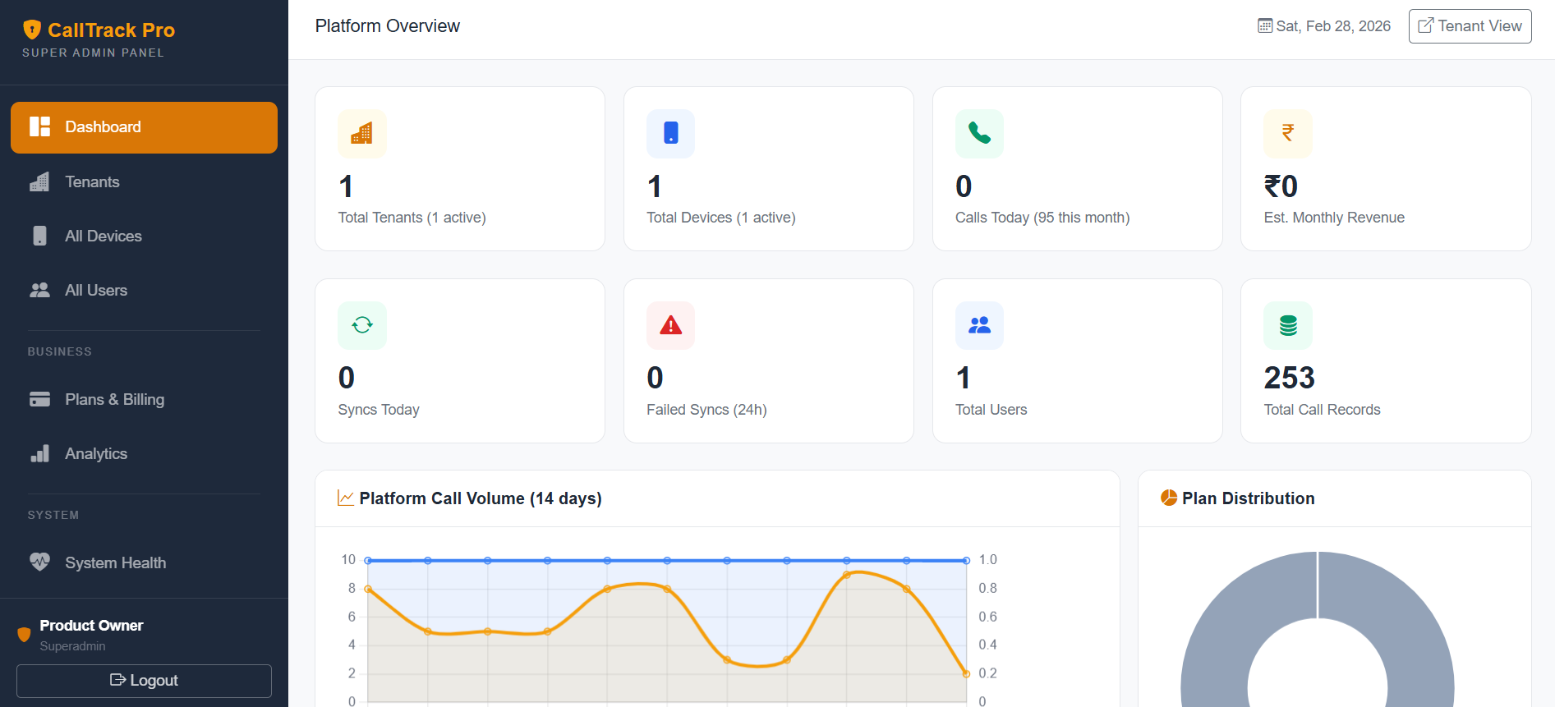This screenshot has width=1555, height=707.
Task: Click the pie chart icon beside Plan Distribution
Action: coord(1169,498)
